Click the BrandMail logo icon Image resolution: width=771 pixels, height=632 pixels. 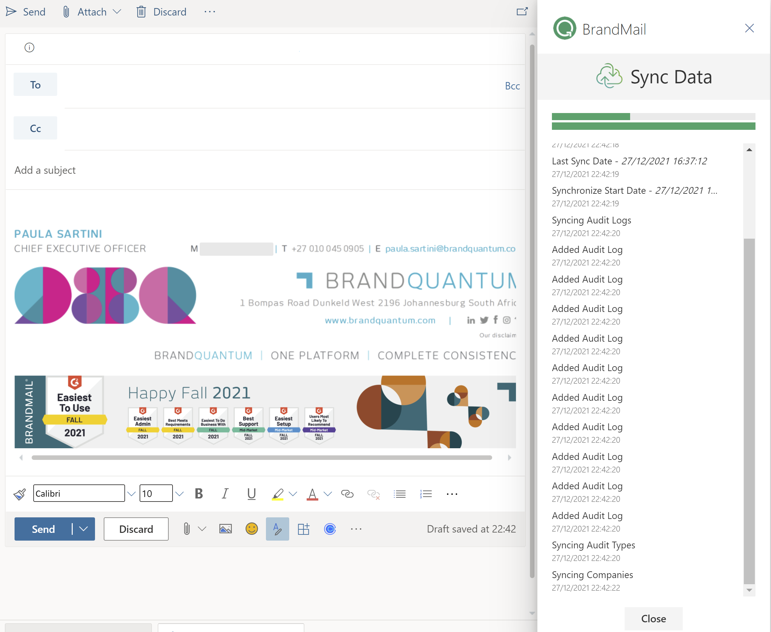click(x=565, y=28)
